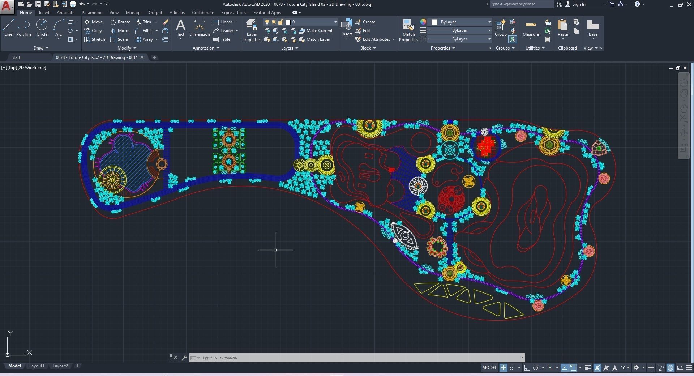Open the Parametric ribbon tab
This screenshot has width=694, height=376.
click(x=92, y=13)
